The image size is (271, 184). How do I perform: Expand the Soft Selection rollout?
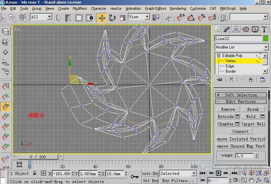[x=241, y=95]
